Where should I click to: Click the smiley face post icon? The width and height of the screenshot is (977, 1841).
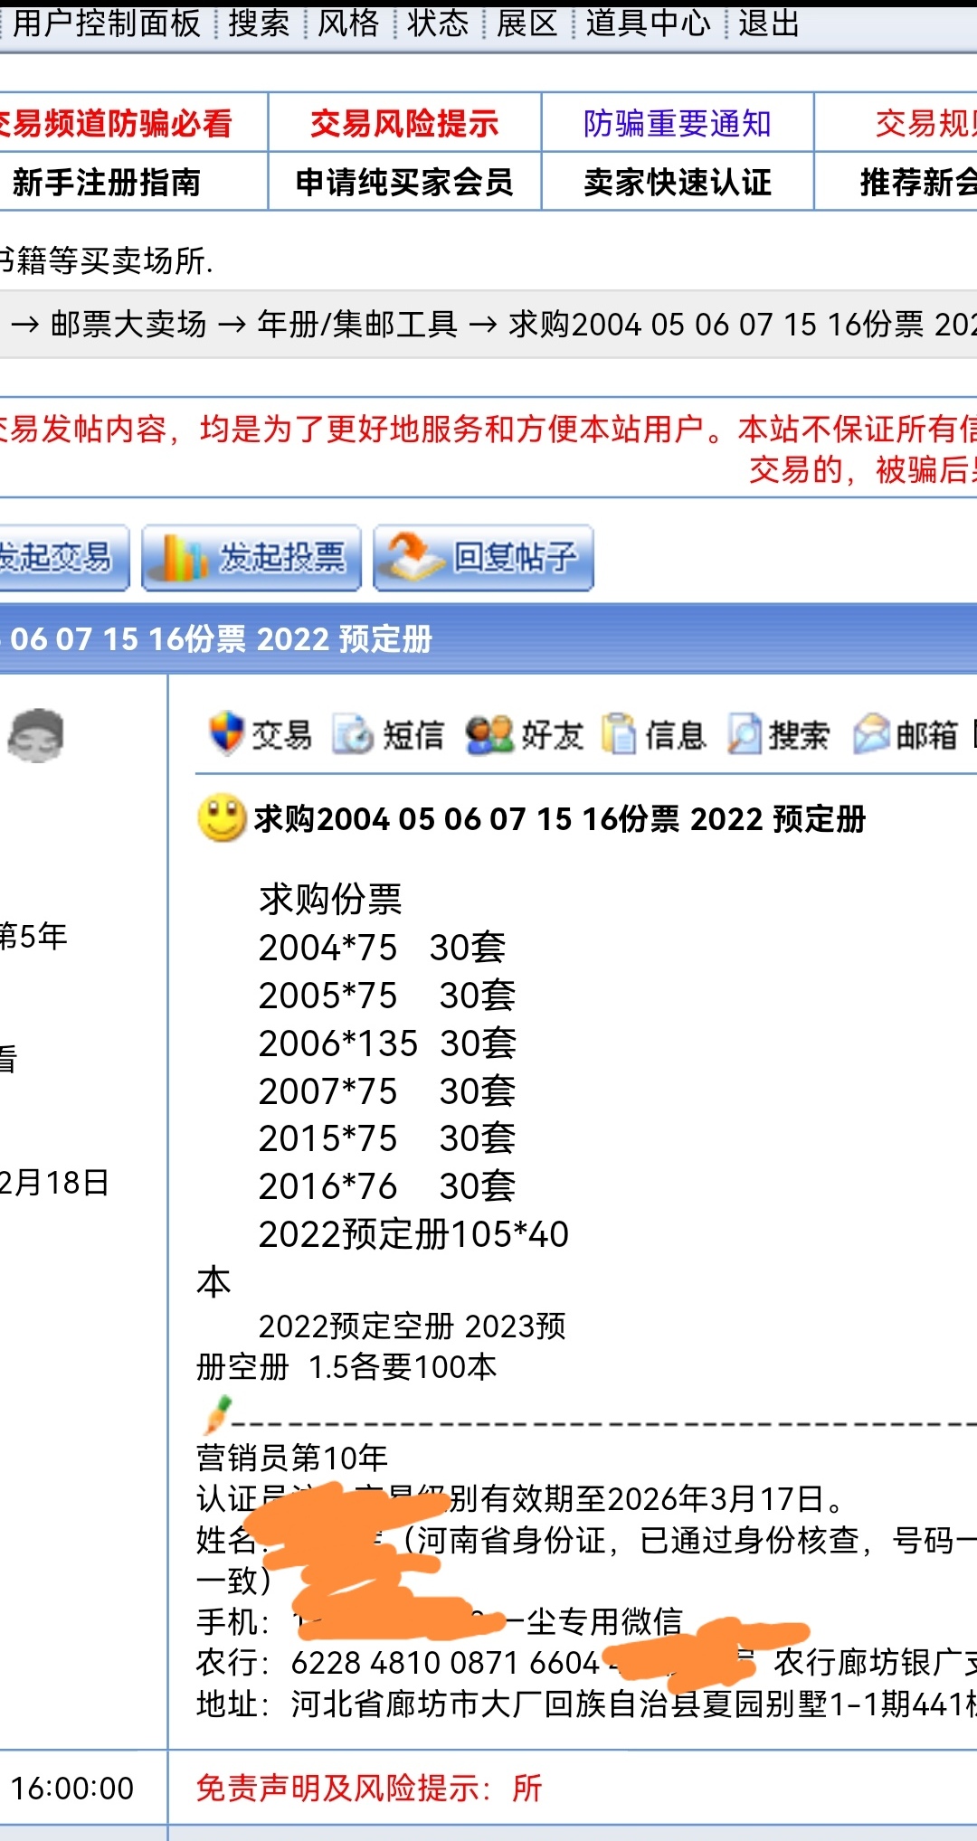(x=222, y=818)
